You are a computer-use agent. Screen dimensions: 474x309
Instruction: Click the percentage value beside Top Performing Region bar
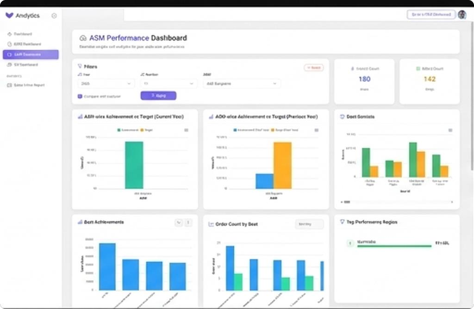pos(442,243)
